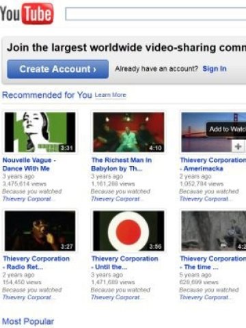Open the Most Popular section heading

point(28,321)
